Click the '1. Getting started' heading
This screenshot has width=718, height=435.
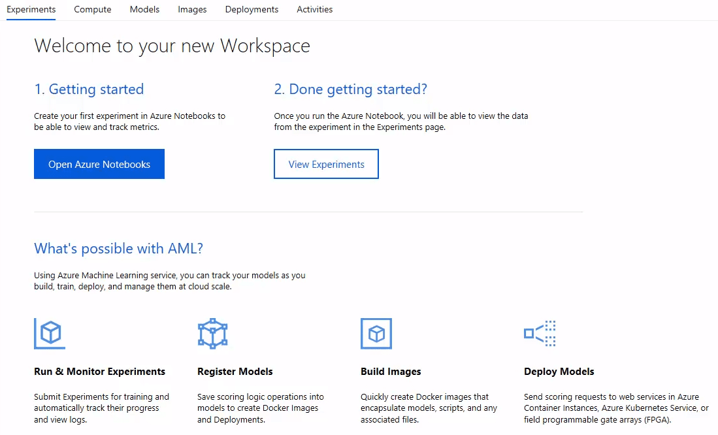tap(89, 89)
